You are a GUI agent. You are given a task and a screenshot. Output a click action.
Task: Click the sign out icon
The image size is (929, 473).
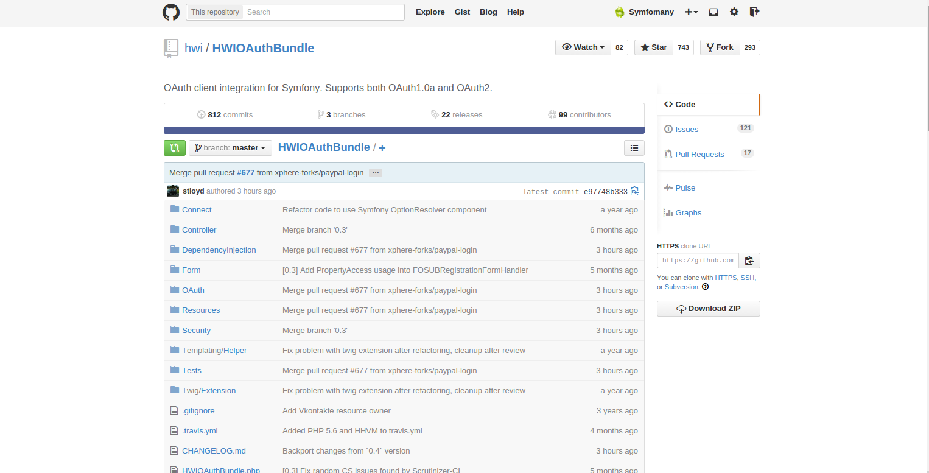point(754,12)
